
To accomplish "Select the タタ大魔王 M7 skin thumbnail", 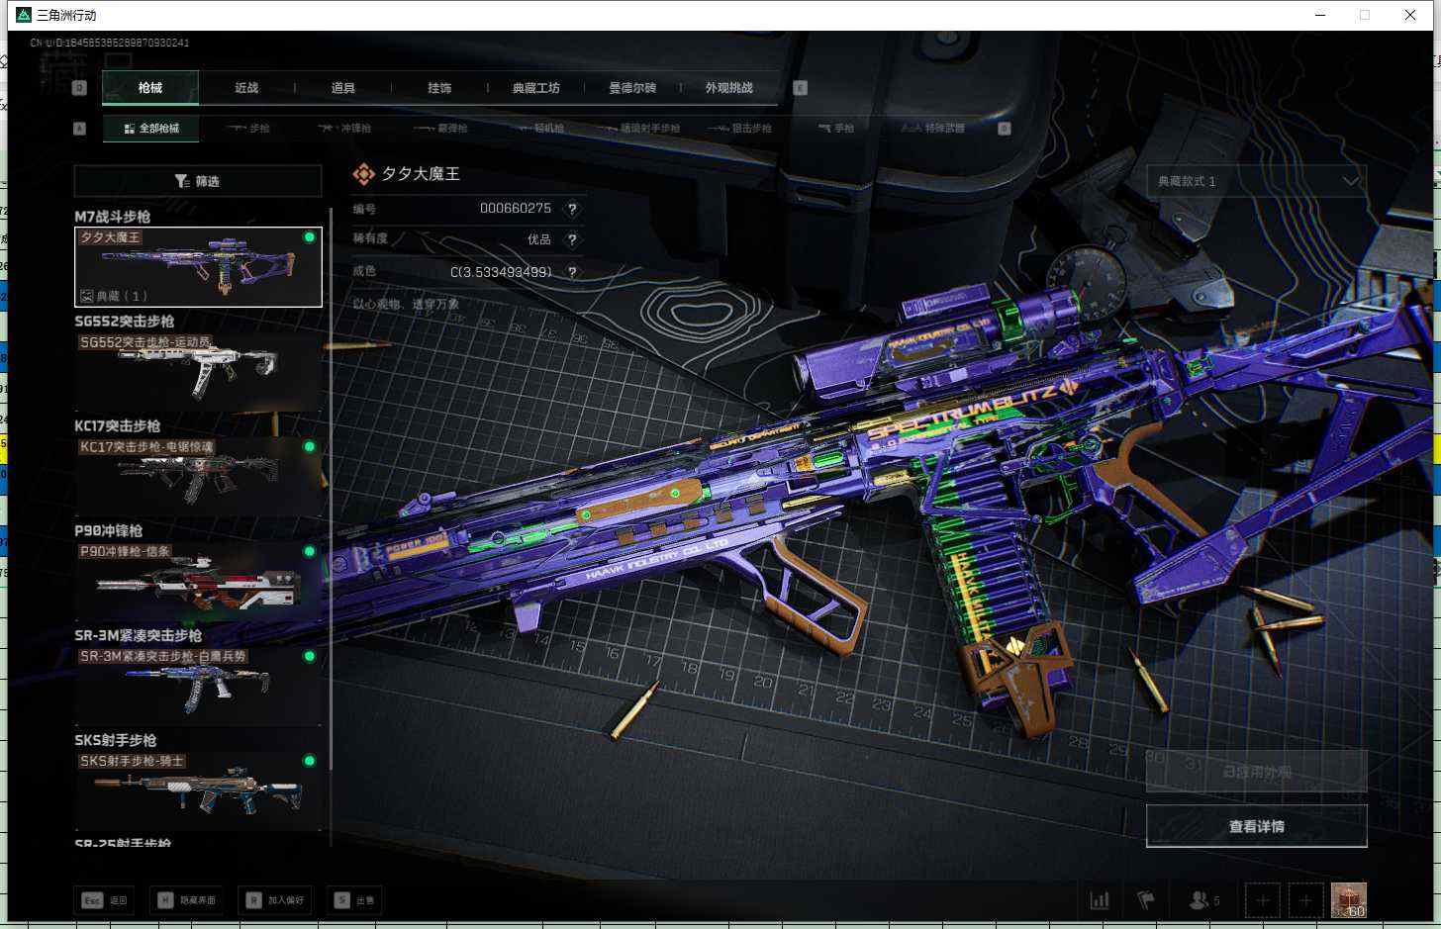I will pyautogui.click(x=198, y=267).
